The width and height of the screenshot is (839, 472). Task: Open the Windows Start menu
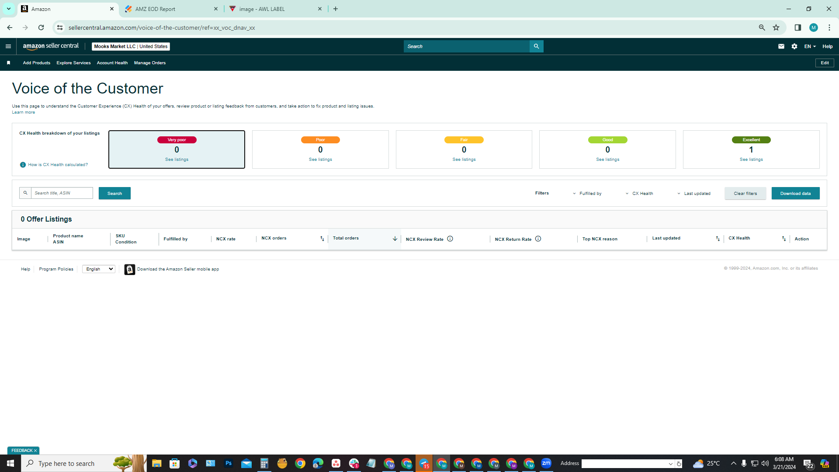point(10,463)
